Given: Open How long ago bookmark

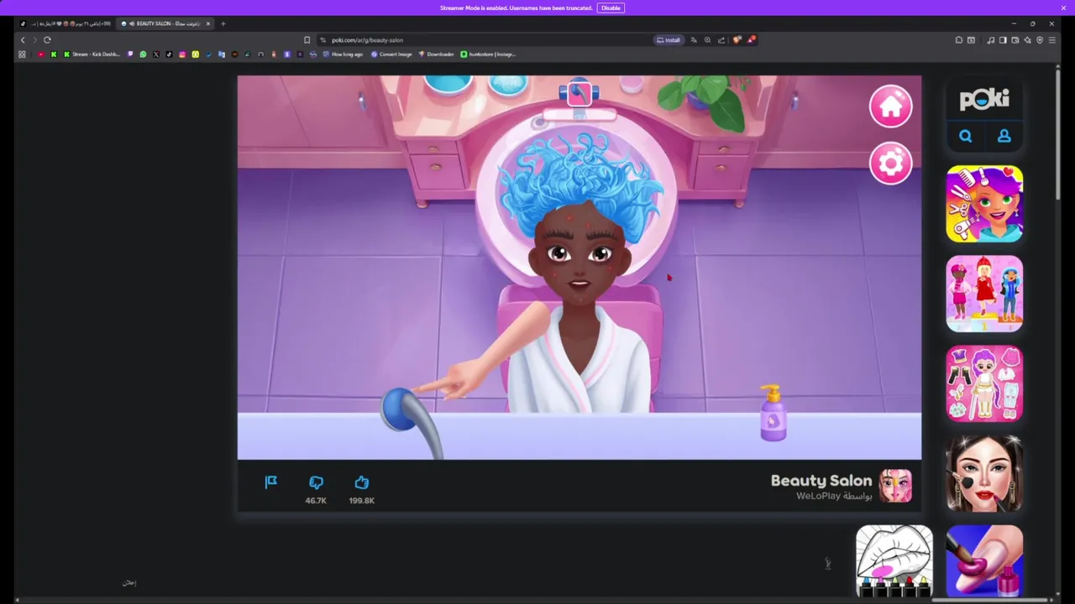Looking at the screenshot, I should pos(343,54).
